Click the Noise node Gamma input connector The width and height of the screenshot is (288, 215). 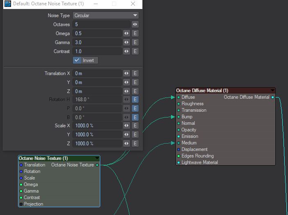coord(21,191)
